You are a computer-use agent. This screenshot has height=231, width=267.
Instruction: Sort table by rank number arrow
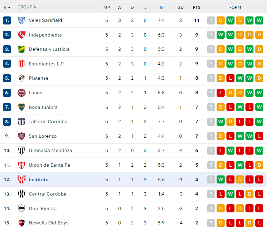(9, 7)
